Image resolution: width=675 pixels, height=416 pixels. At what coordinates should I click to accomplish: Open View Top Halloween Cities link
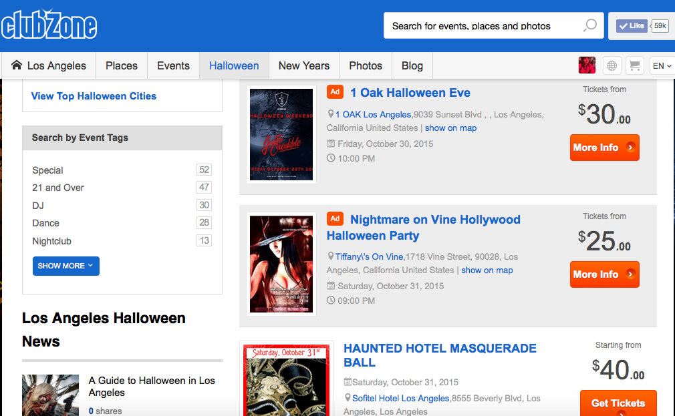point(94,96)
